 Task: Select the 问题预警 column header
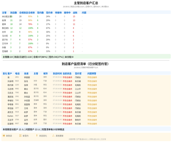[92, 73]
